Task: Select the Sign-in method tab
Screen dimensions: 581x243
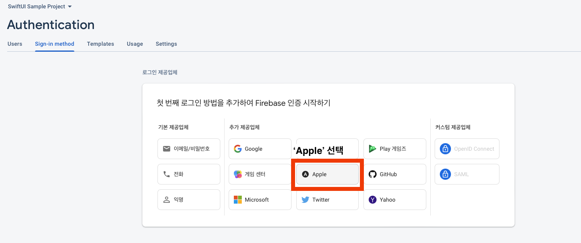Action: point(54,44)
